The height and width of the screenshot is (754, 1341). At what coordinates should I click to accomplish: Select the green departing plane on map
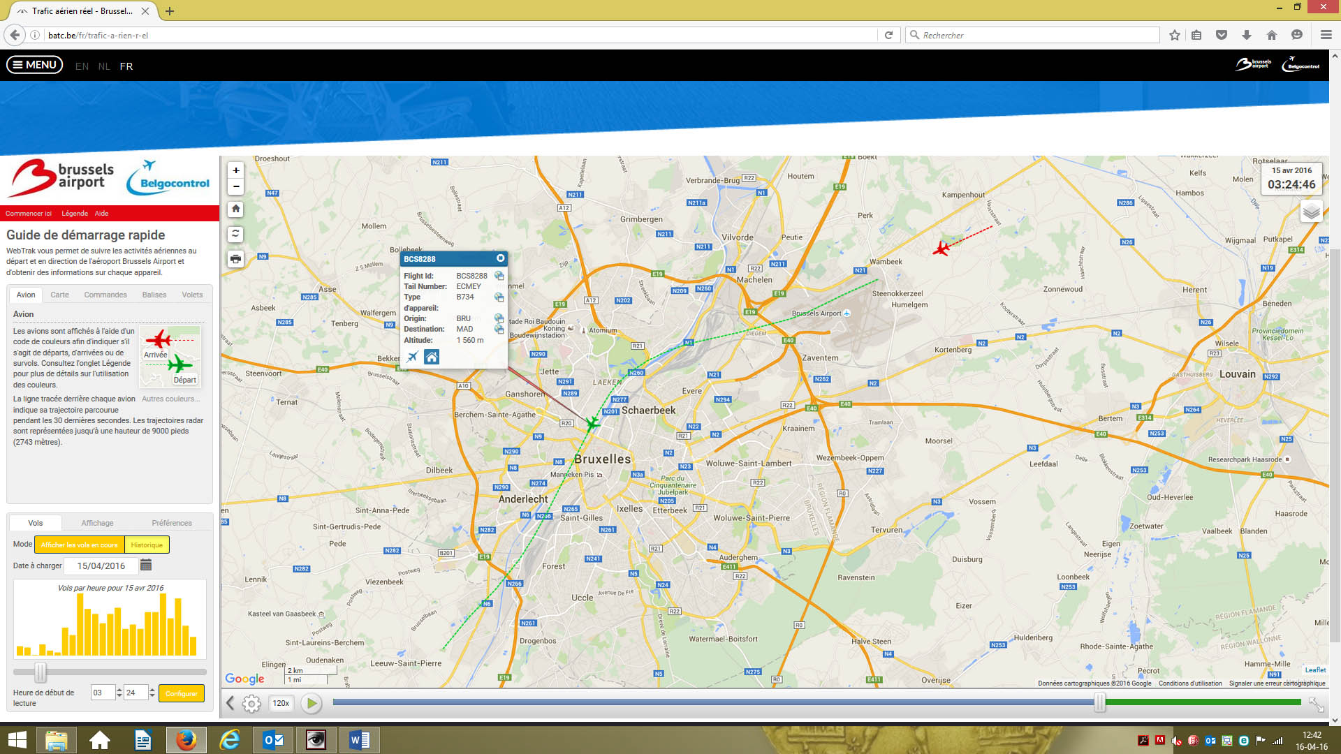click(593, 423)
